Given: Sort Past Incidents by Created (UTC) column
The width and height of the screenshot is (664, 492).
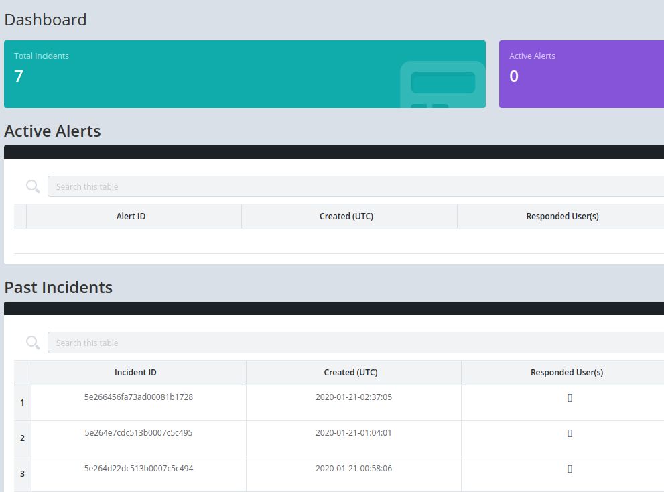Looking at the screenshot, I should pyautogui.click(x=350, y=372).
